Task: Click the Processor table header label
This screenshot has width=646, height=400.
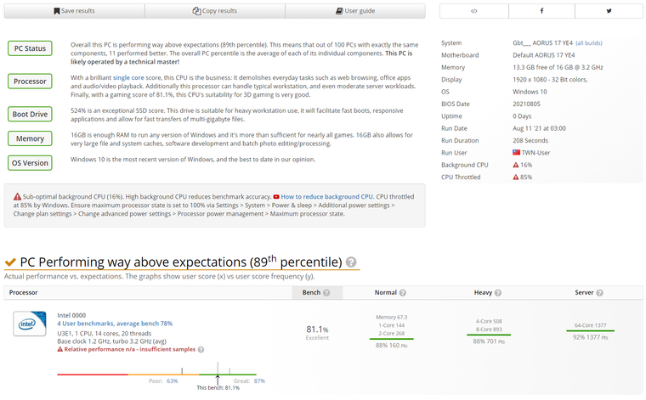Action: click(x=24, y=293)
